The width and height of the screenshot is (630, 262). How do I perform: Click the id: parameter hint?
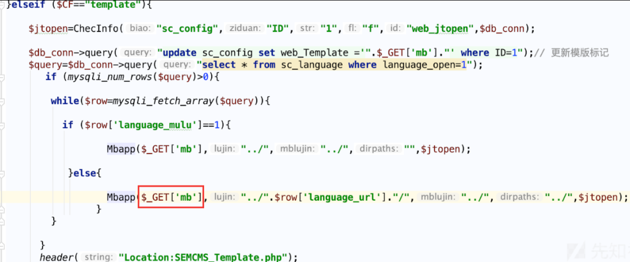coord(395,29)
